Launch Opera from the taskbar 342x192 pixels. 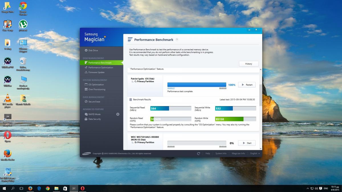click(82, 188)
